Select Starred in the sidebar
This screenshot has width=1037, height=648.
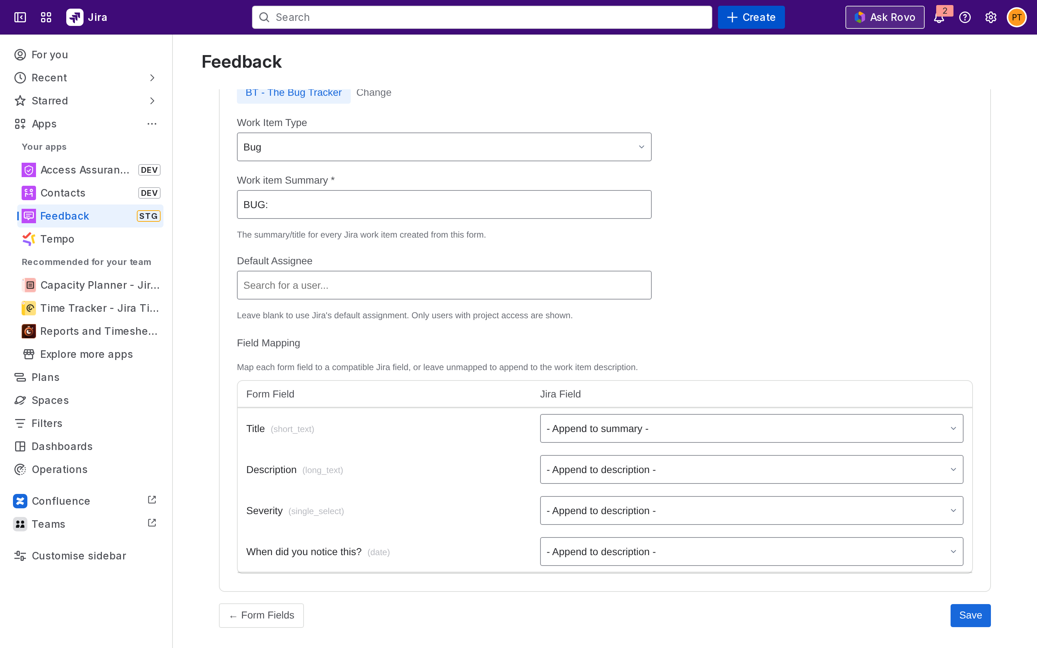click(x=86, y=101)
